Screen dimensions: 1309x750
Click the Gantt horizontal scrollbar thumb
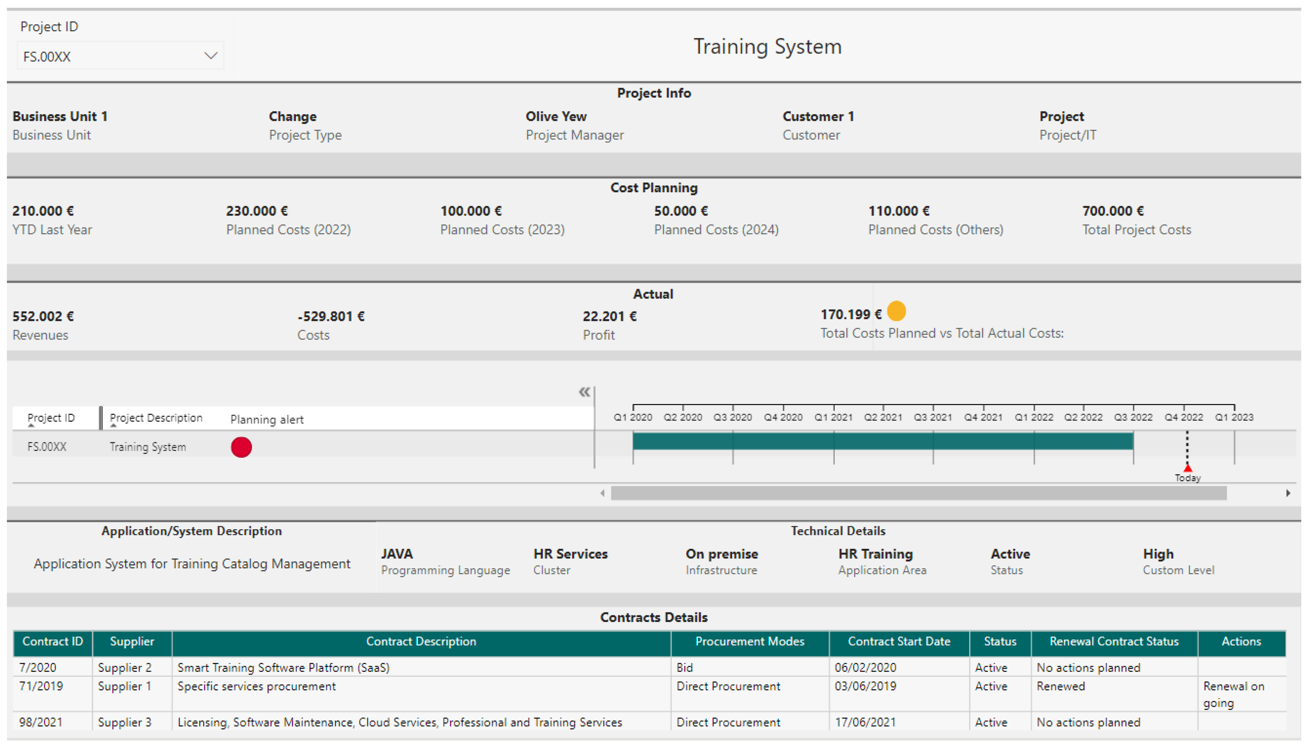pyautogui.click(x=918, y=493)
